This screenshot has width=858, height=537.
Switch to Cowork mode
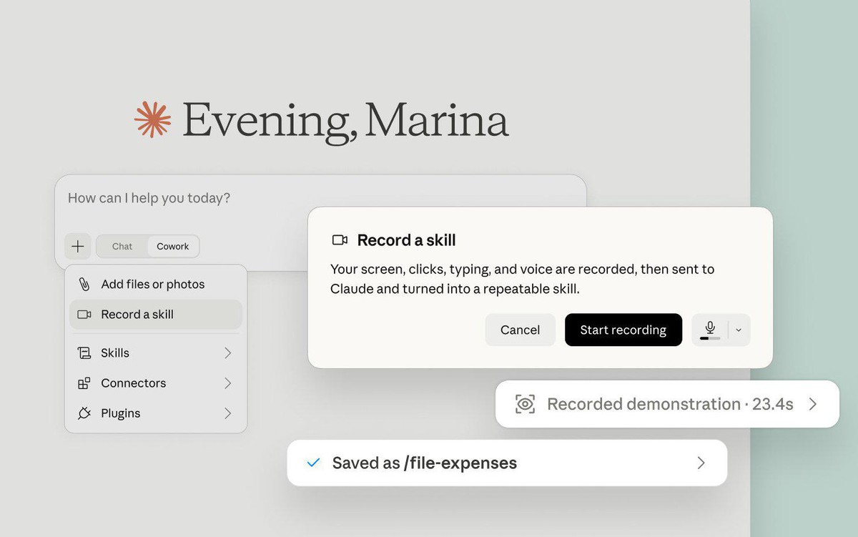click(173, 247)
